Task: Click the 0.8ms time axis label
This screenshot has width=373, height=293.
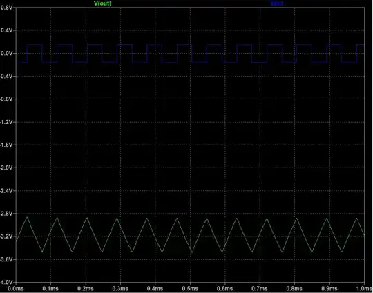Action: pyautogui.click(x=294, y=289)
